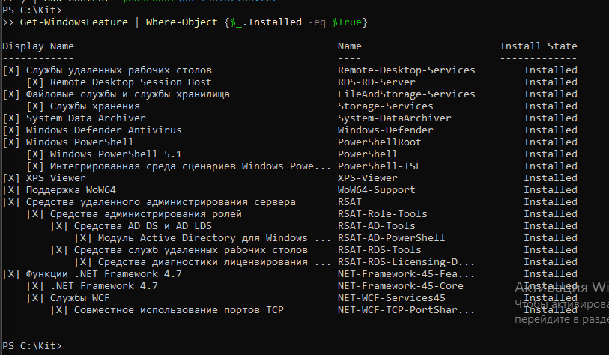Click the bottom PS C:\Kit> prompt

pyautogui.click(x=32, y=346)
